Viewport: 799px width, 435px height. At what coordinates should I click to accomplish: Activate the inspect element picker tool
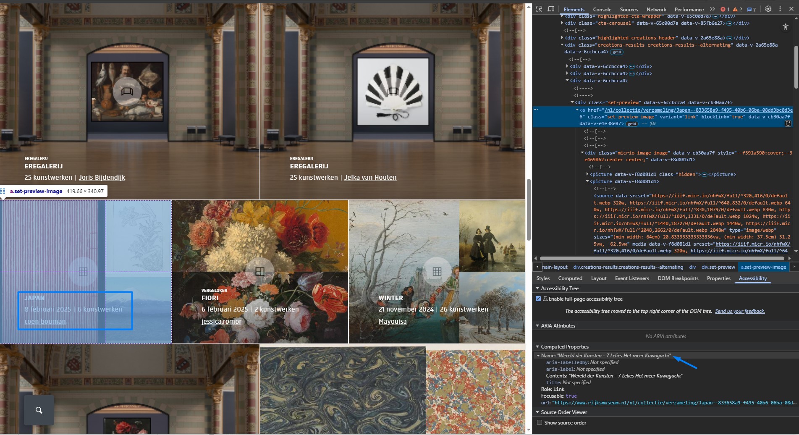tap(540, 9)
